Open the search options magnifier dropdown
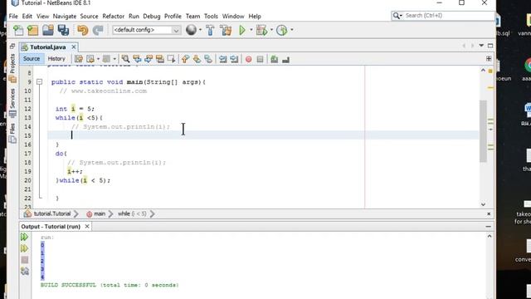The height and width of the screenshot is (299, 531). point(397,16)
